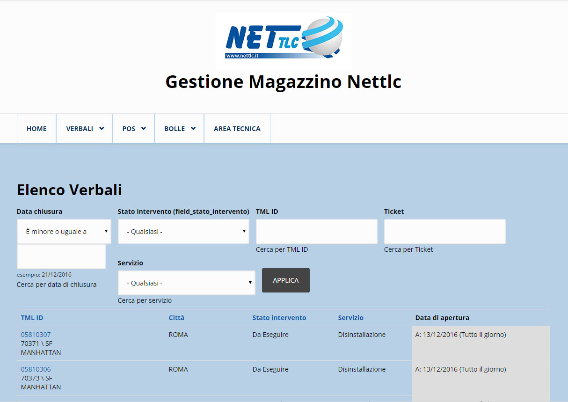
Task: Click hint 'Cerca per Ticket'
Action: point(408,249)
